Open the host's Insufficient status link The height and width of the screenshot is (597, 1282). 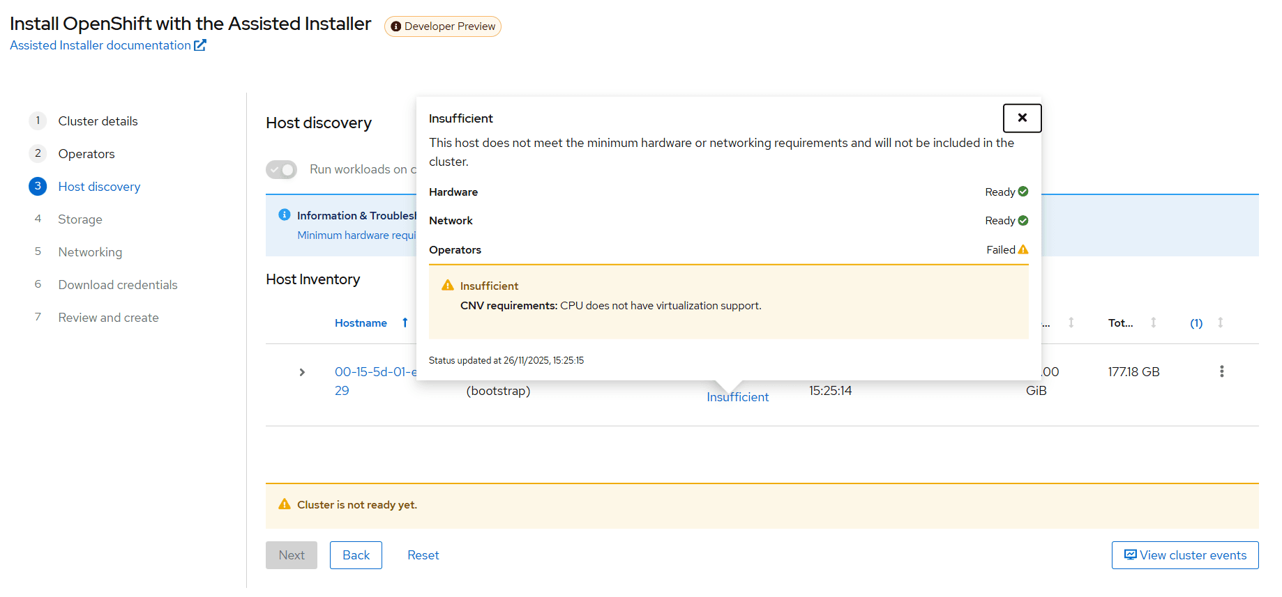coord(737,397)
